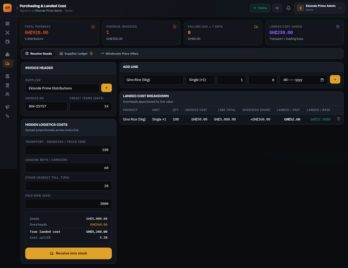Toggle the Online connection status indicator
This screenshot has width=348, height=268.
(260, 8)
